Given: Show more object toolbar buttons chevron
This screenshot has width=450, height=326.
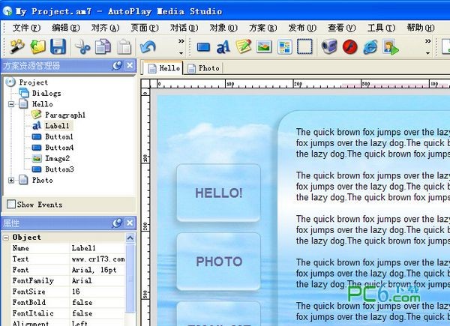Looking at the screenshot, I should pyautogui.click(x=427, y=41).
